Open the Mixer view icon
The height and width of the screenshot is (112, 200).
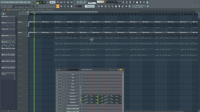[109, 6]
